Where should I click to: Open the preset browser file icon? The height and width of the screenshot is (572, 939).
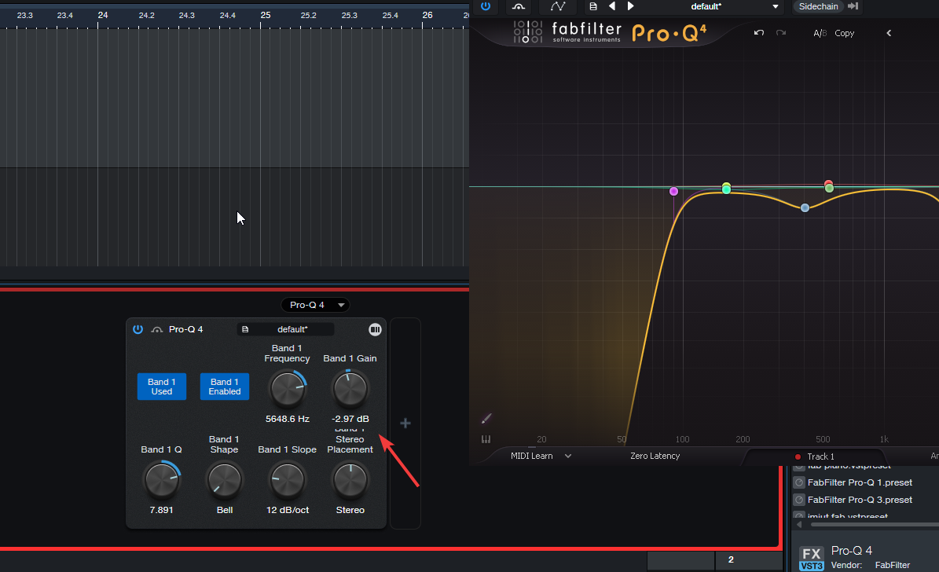pos(592,6)
